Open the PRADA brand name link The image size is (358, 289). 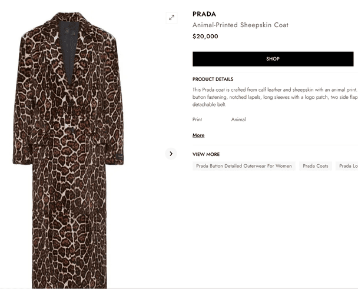pyautogui.click(x=204, y=14)
